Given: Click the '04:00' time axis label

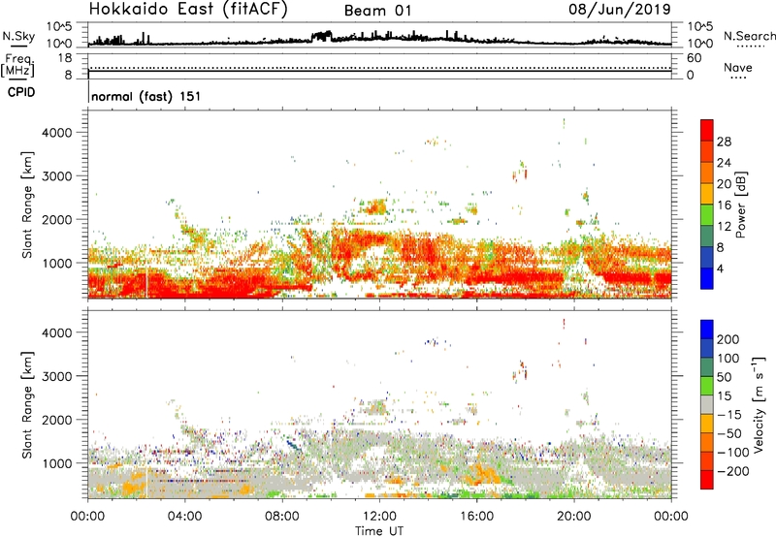Looking at the screenshot, I should click(x=184, y=517).
